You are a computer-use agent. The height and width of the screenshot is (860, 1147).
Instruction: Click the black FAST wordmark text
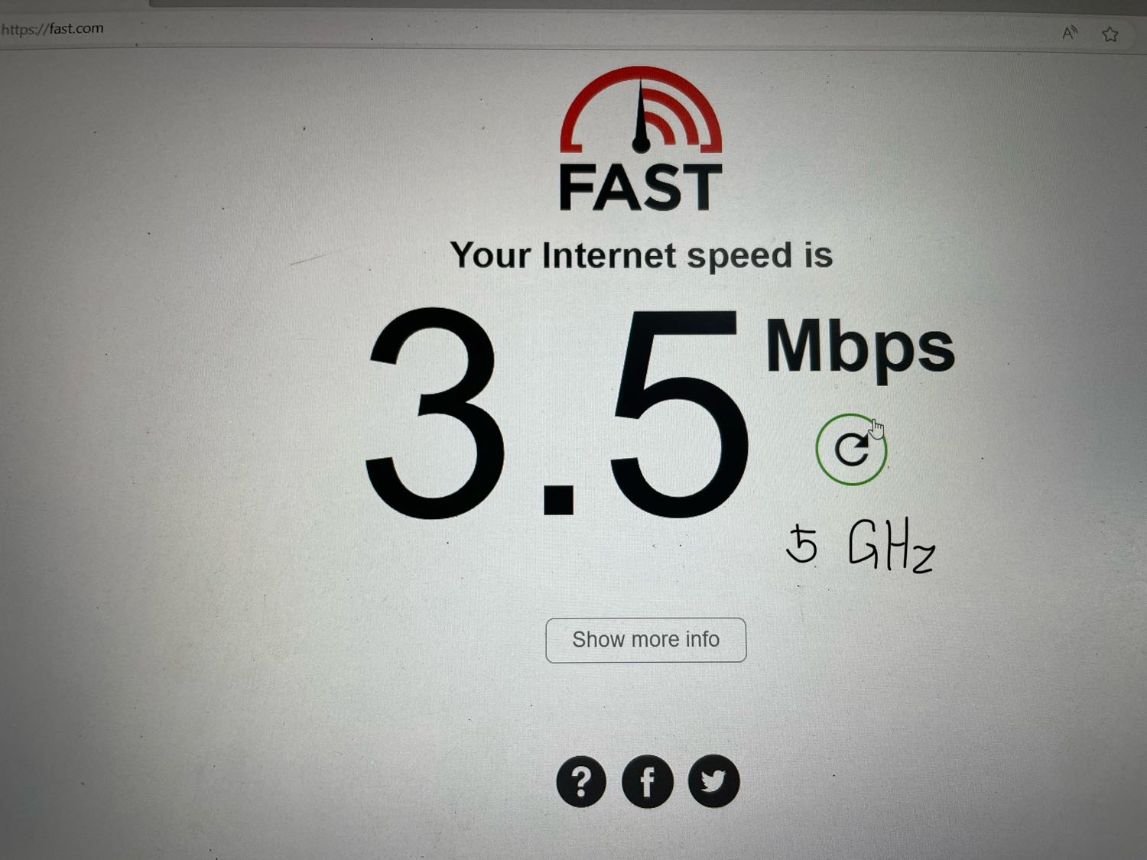coord(640,187)
